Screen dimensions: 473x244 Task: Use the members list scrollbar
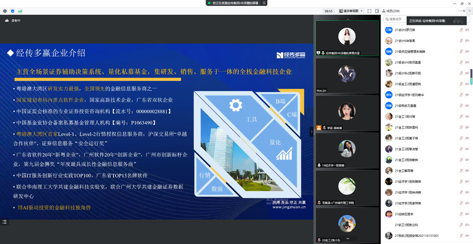[x=471, y=77]
